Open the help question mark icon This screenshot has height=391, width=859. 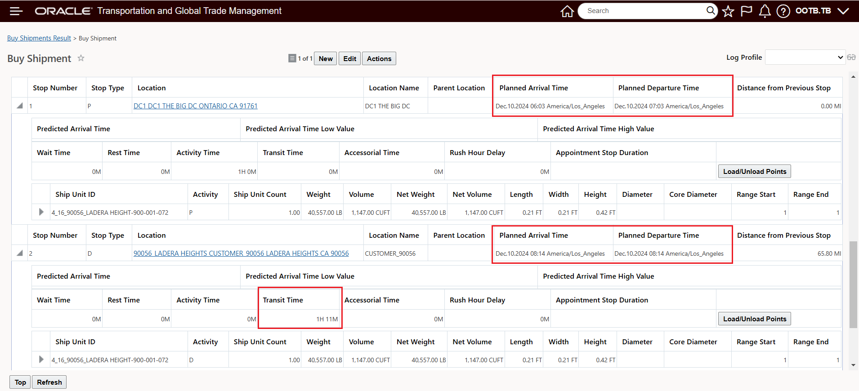[x=783, y=11]
